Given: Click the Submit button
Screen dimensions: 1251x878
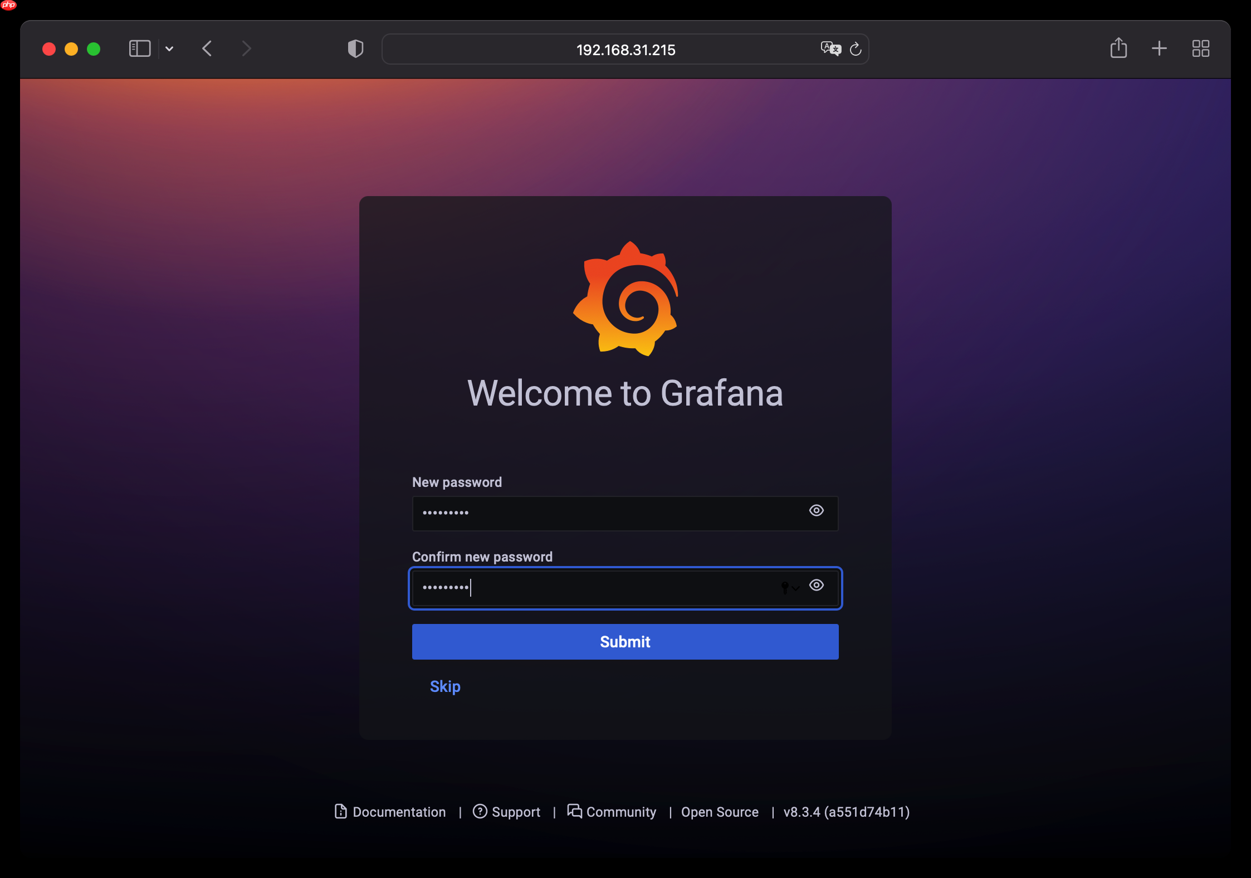Looking at the screenshot, I should click(x=625, y=642).
